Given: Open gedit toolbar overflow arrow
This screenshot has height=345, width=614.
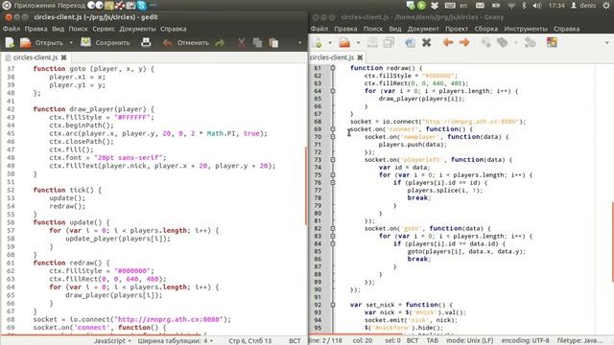Looking at the screenshot, I should (x=300, y=42).
